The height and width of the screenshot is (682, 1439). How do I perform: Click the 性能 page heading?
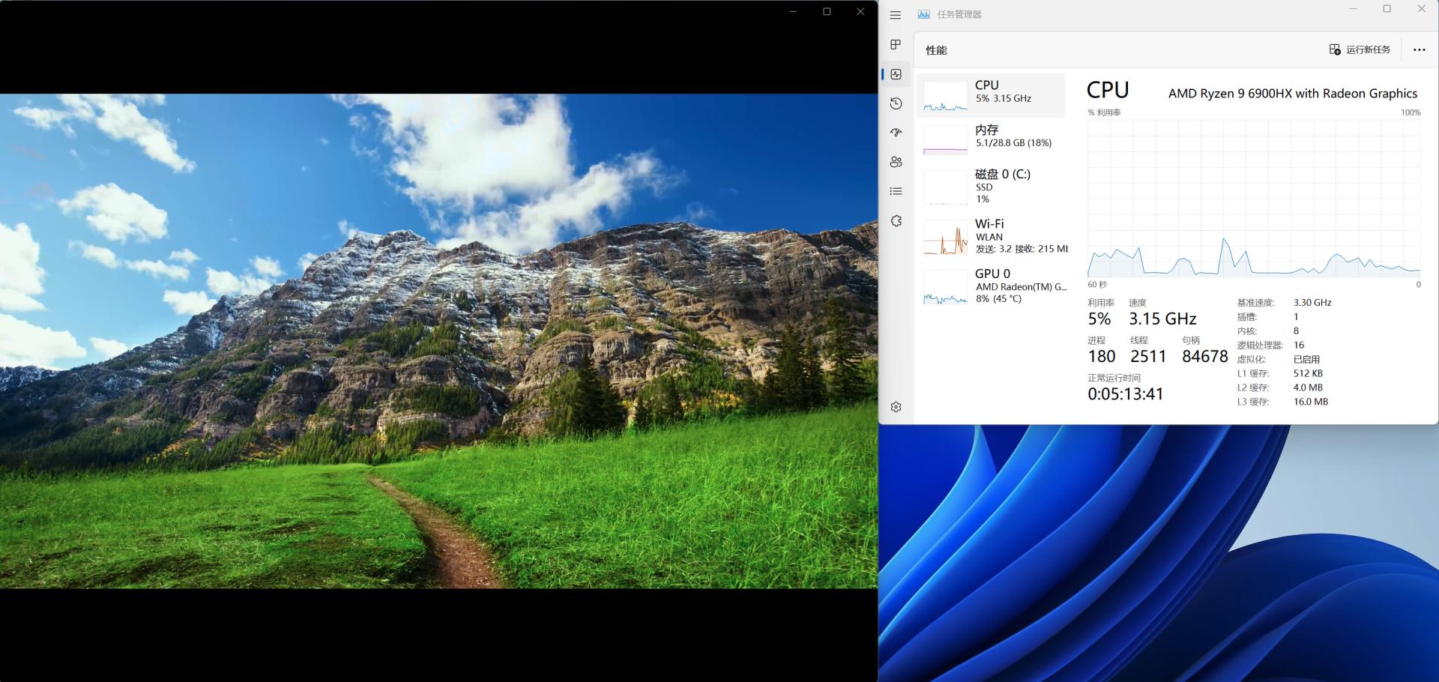click(x=936, y=49)
